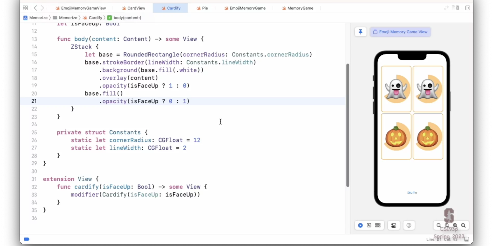Add a new editor on the right
Viewport: 493px width, 246px height.
[x=468, y=8]
